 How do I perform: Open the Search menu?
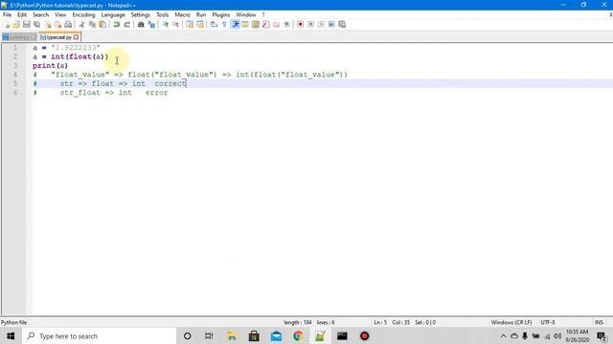40,15
